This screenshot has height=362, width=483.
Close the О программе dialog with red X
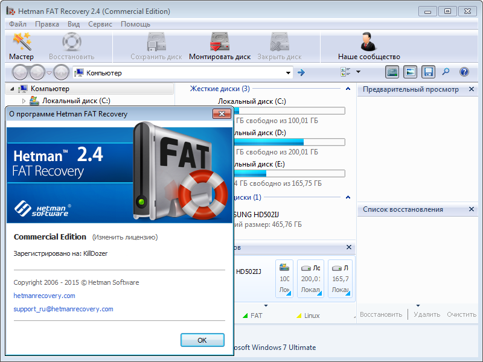(222, 113)
